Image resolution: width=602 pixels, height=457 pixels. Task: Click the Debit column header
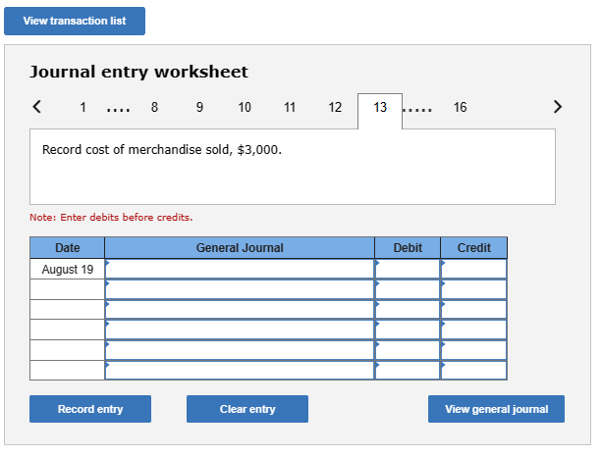point(408,248)
